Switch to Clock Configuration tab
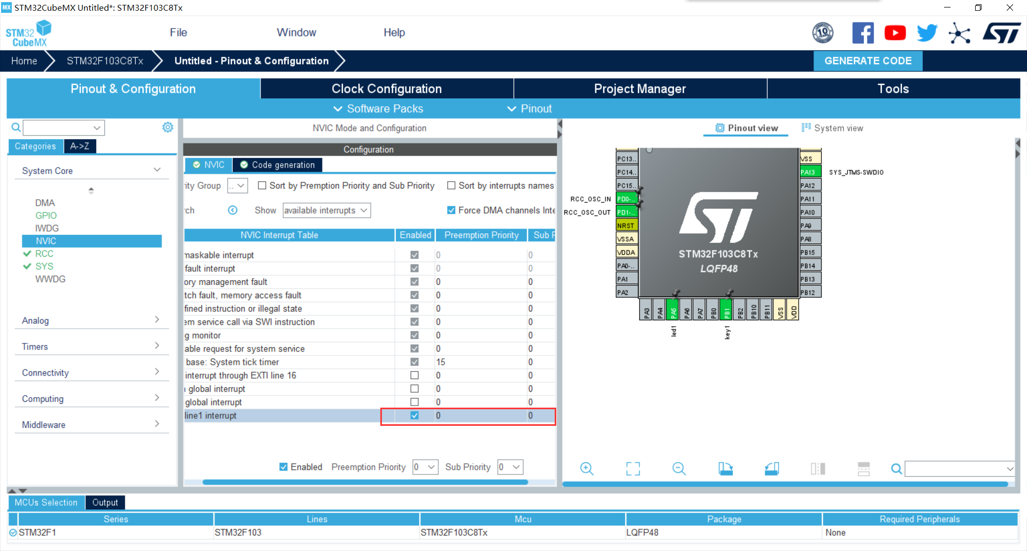 tap(387, 89)
